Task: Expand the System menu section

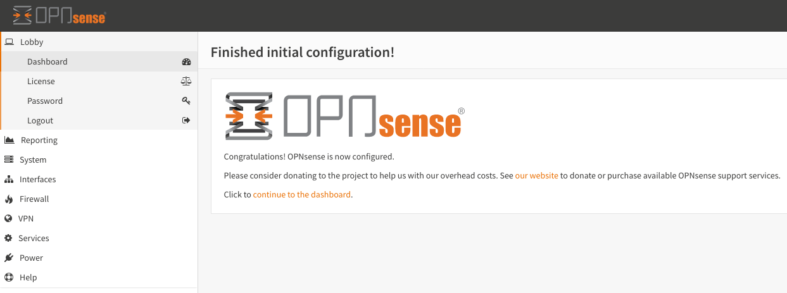Action: [99, 159]
